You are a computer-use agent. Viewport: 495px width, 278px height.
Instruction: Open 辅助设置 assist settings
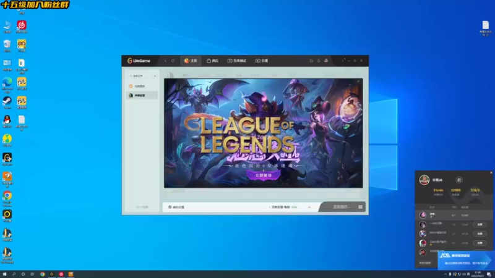coord(176,207)
